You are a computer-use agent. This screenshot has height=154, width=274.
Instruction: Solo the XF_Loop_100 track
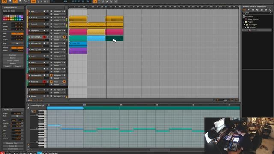[48, 43]
